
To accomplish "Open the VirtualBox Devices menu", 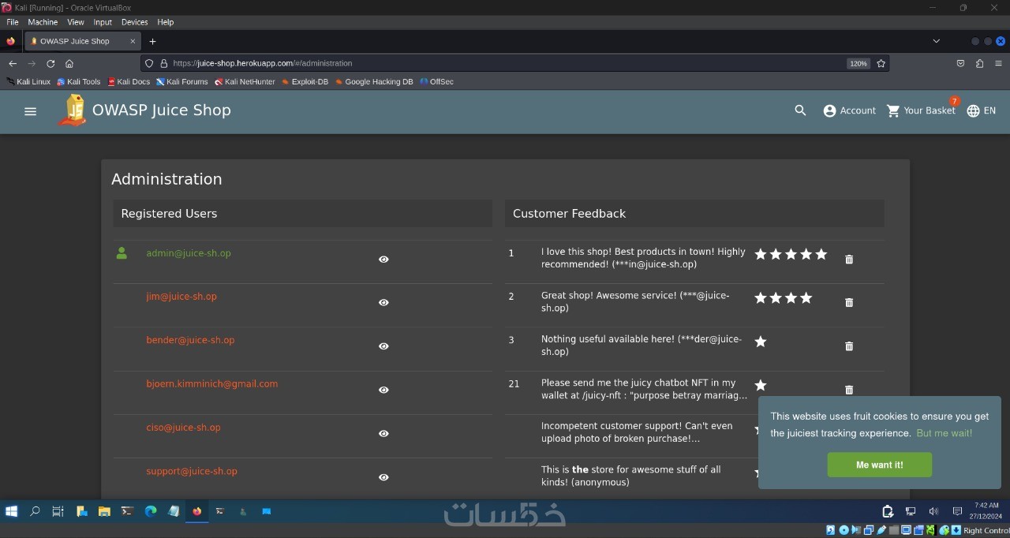I will (134, 22).
